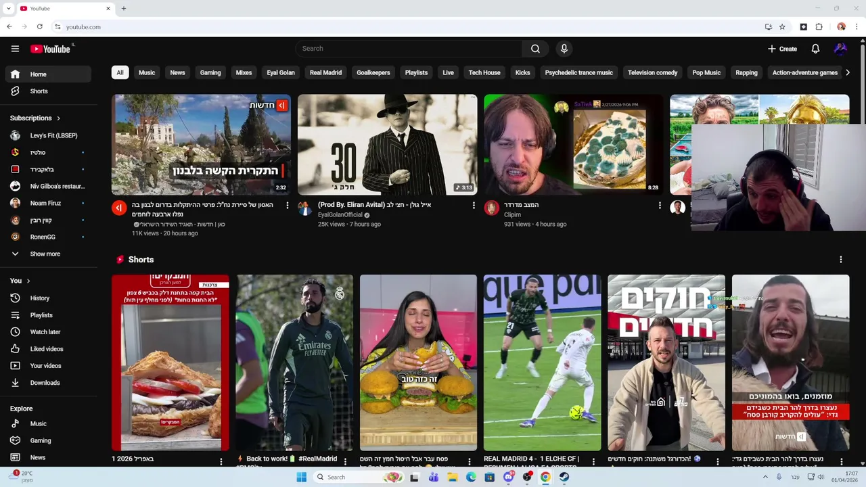
Task: Select the Tech House chip
Action: 484,72
